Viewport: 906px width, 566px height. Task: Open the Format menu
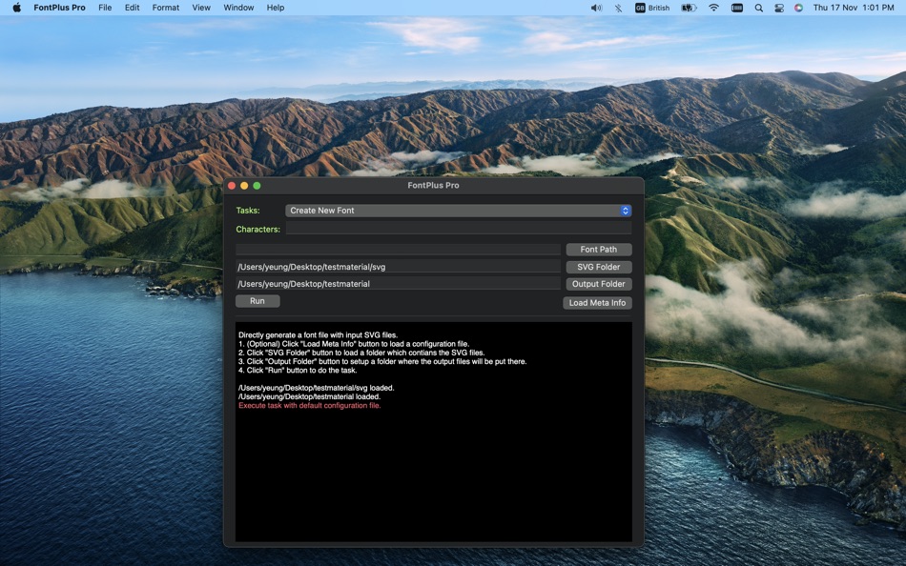pyautogui.click(x=165, y=8)
